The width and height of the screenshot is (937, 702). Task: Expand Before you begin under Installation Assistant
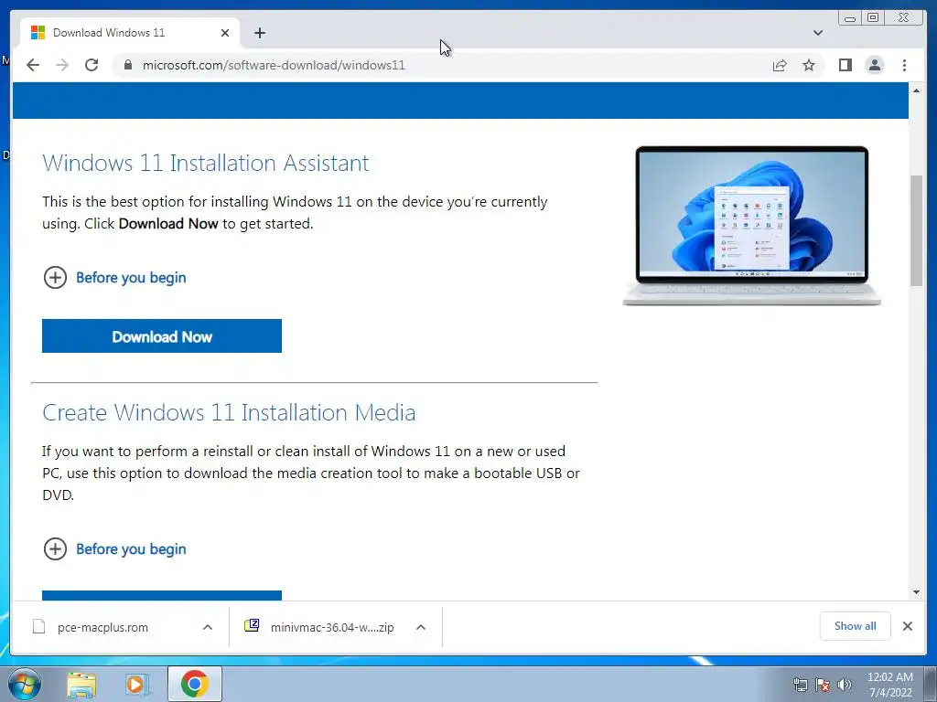(x=131, y=278)
